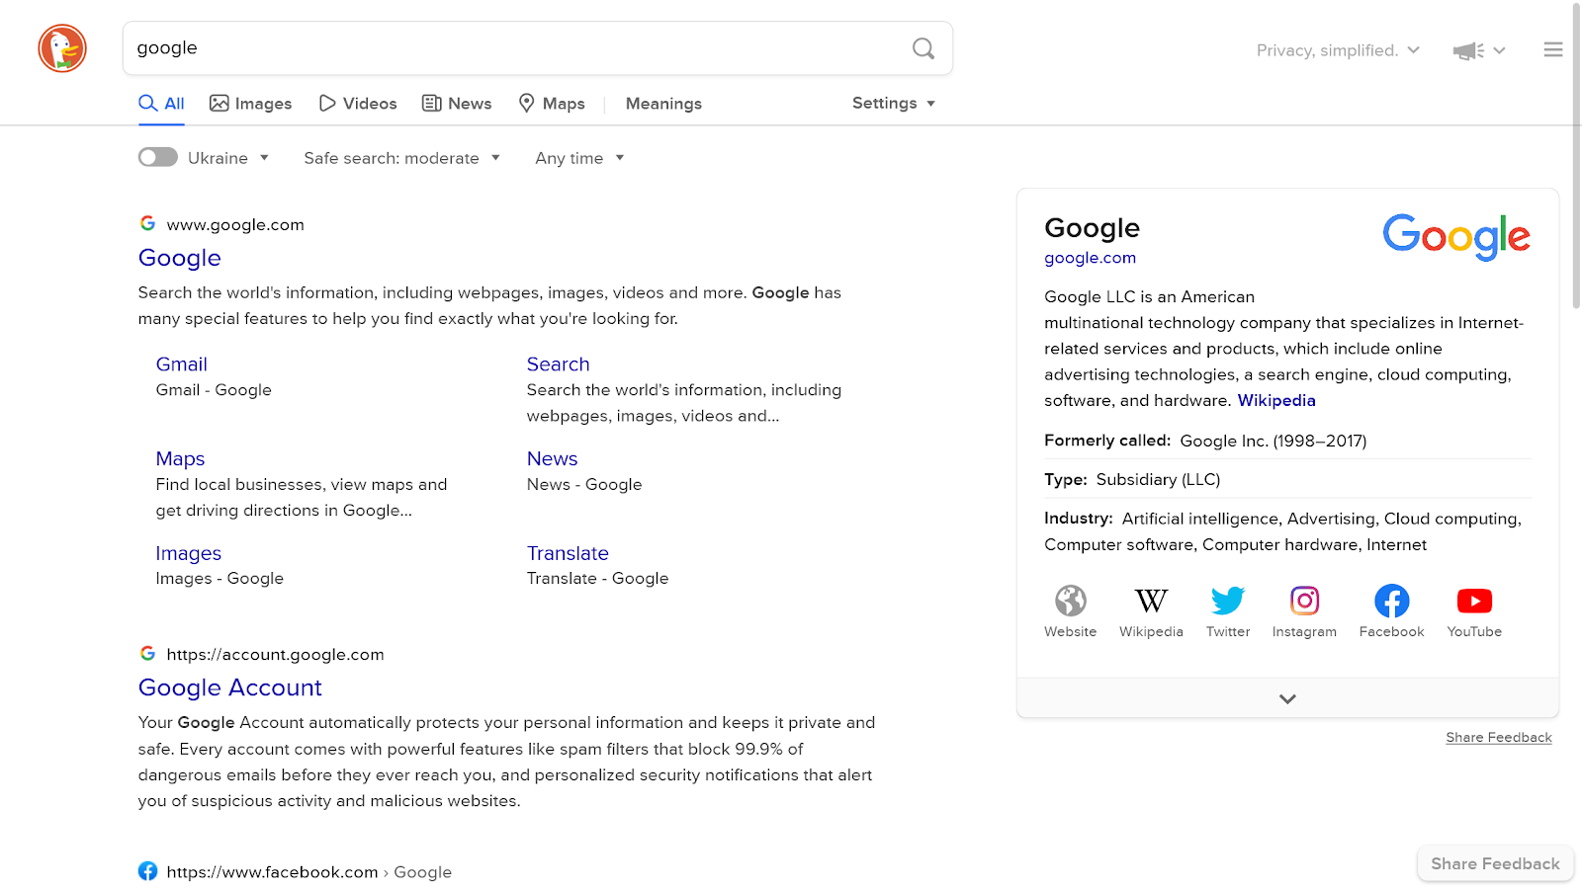Image resolution: width=1582 pixels, height=889 pixels.
Task: Click inside the search input field
Action: click(514, 48)
